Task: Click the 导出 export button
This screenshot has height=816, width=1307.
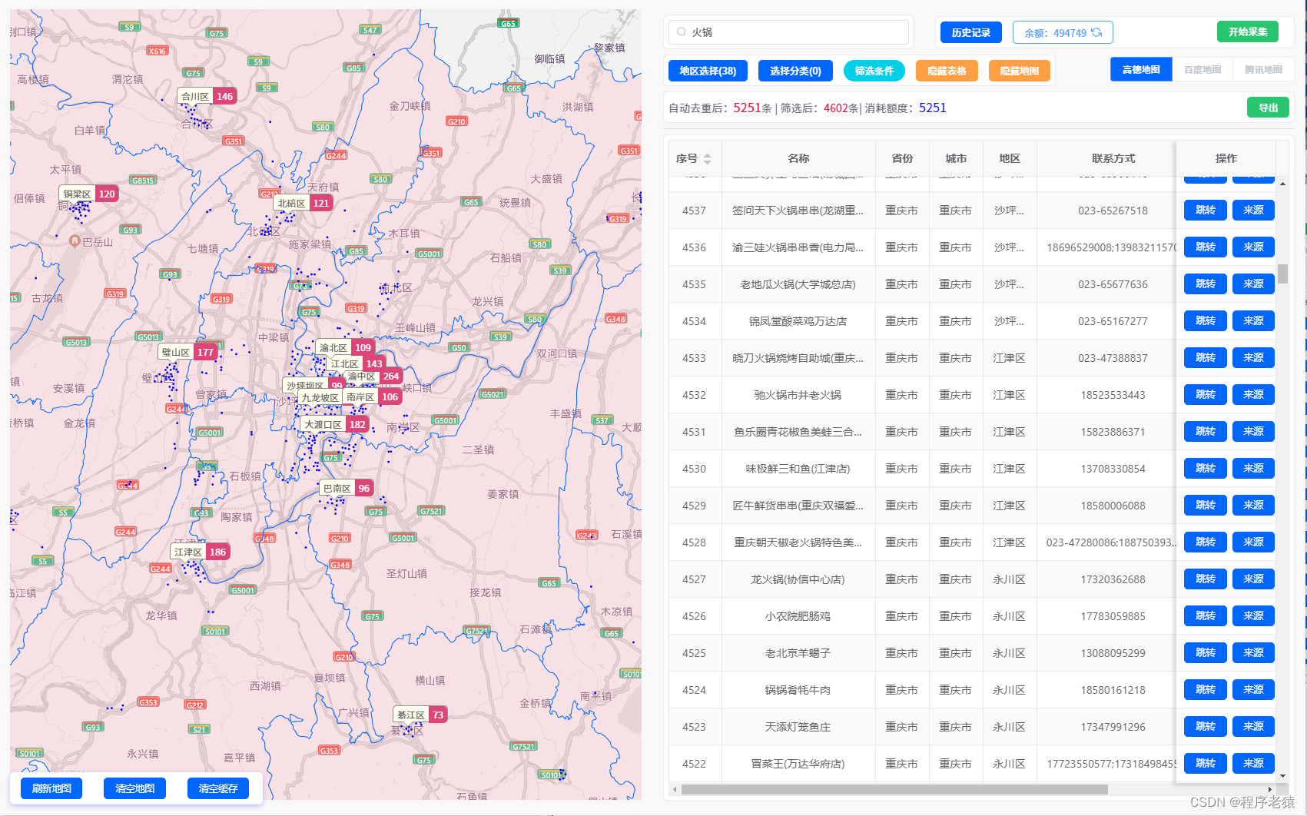Action: click(1268, 108)
